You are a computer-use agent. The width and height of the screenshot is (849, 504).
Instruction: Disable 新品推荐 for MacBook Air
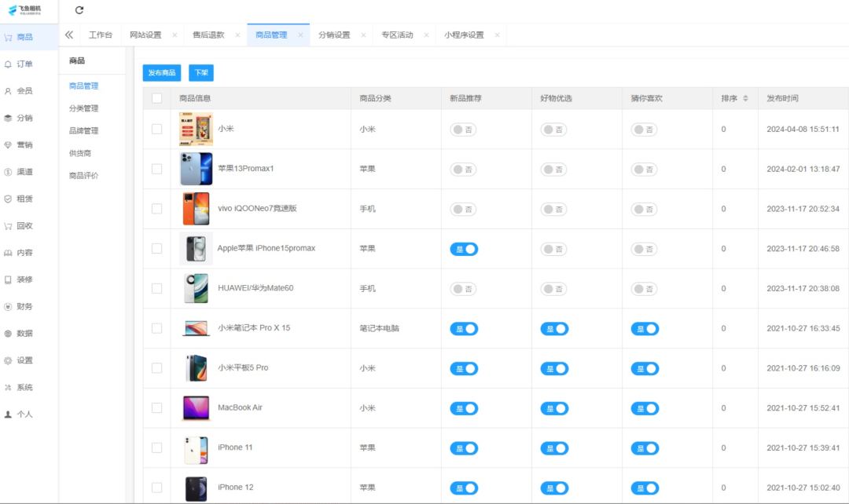[464, 409]
